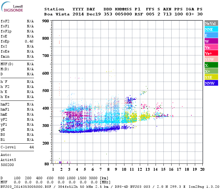Image resolution: width=220 pixels, height=189 pixels.
Task: Select the NNW dark blue legend swatch
Action: [211, 83]
